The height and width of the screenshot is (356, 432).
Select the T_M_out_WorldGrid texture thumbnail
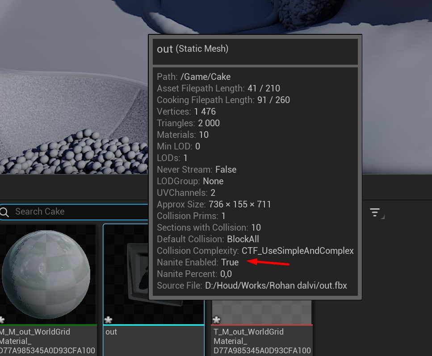point(262,312)
